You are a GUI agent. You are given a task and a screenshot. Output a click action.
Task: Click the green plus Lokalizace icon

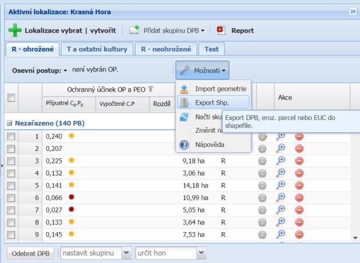(x=15, y=30)
